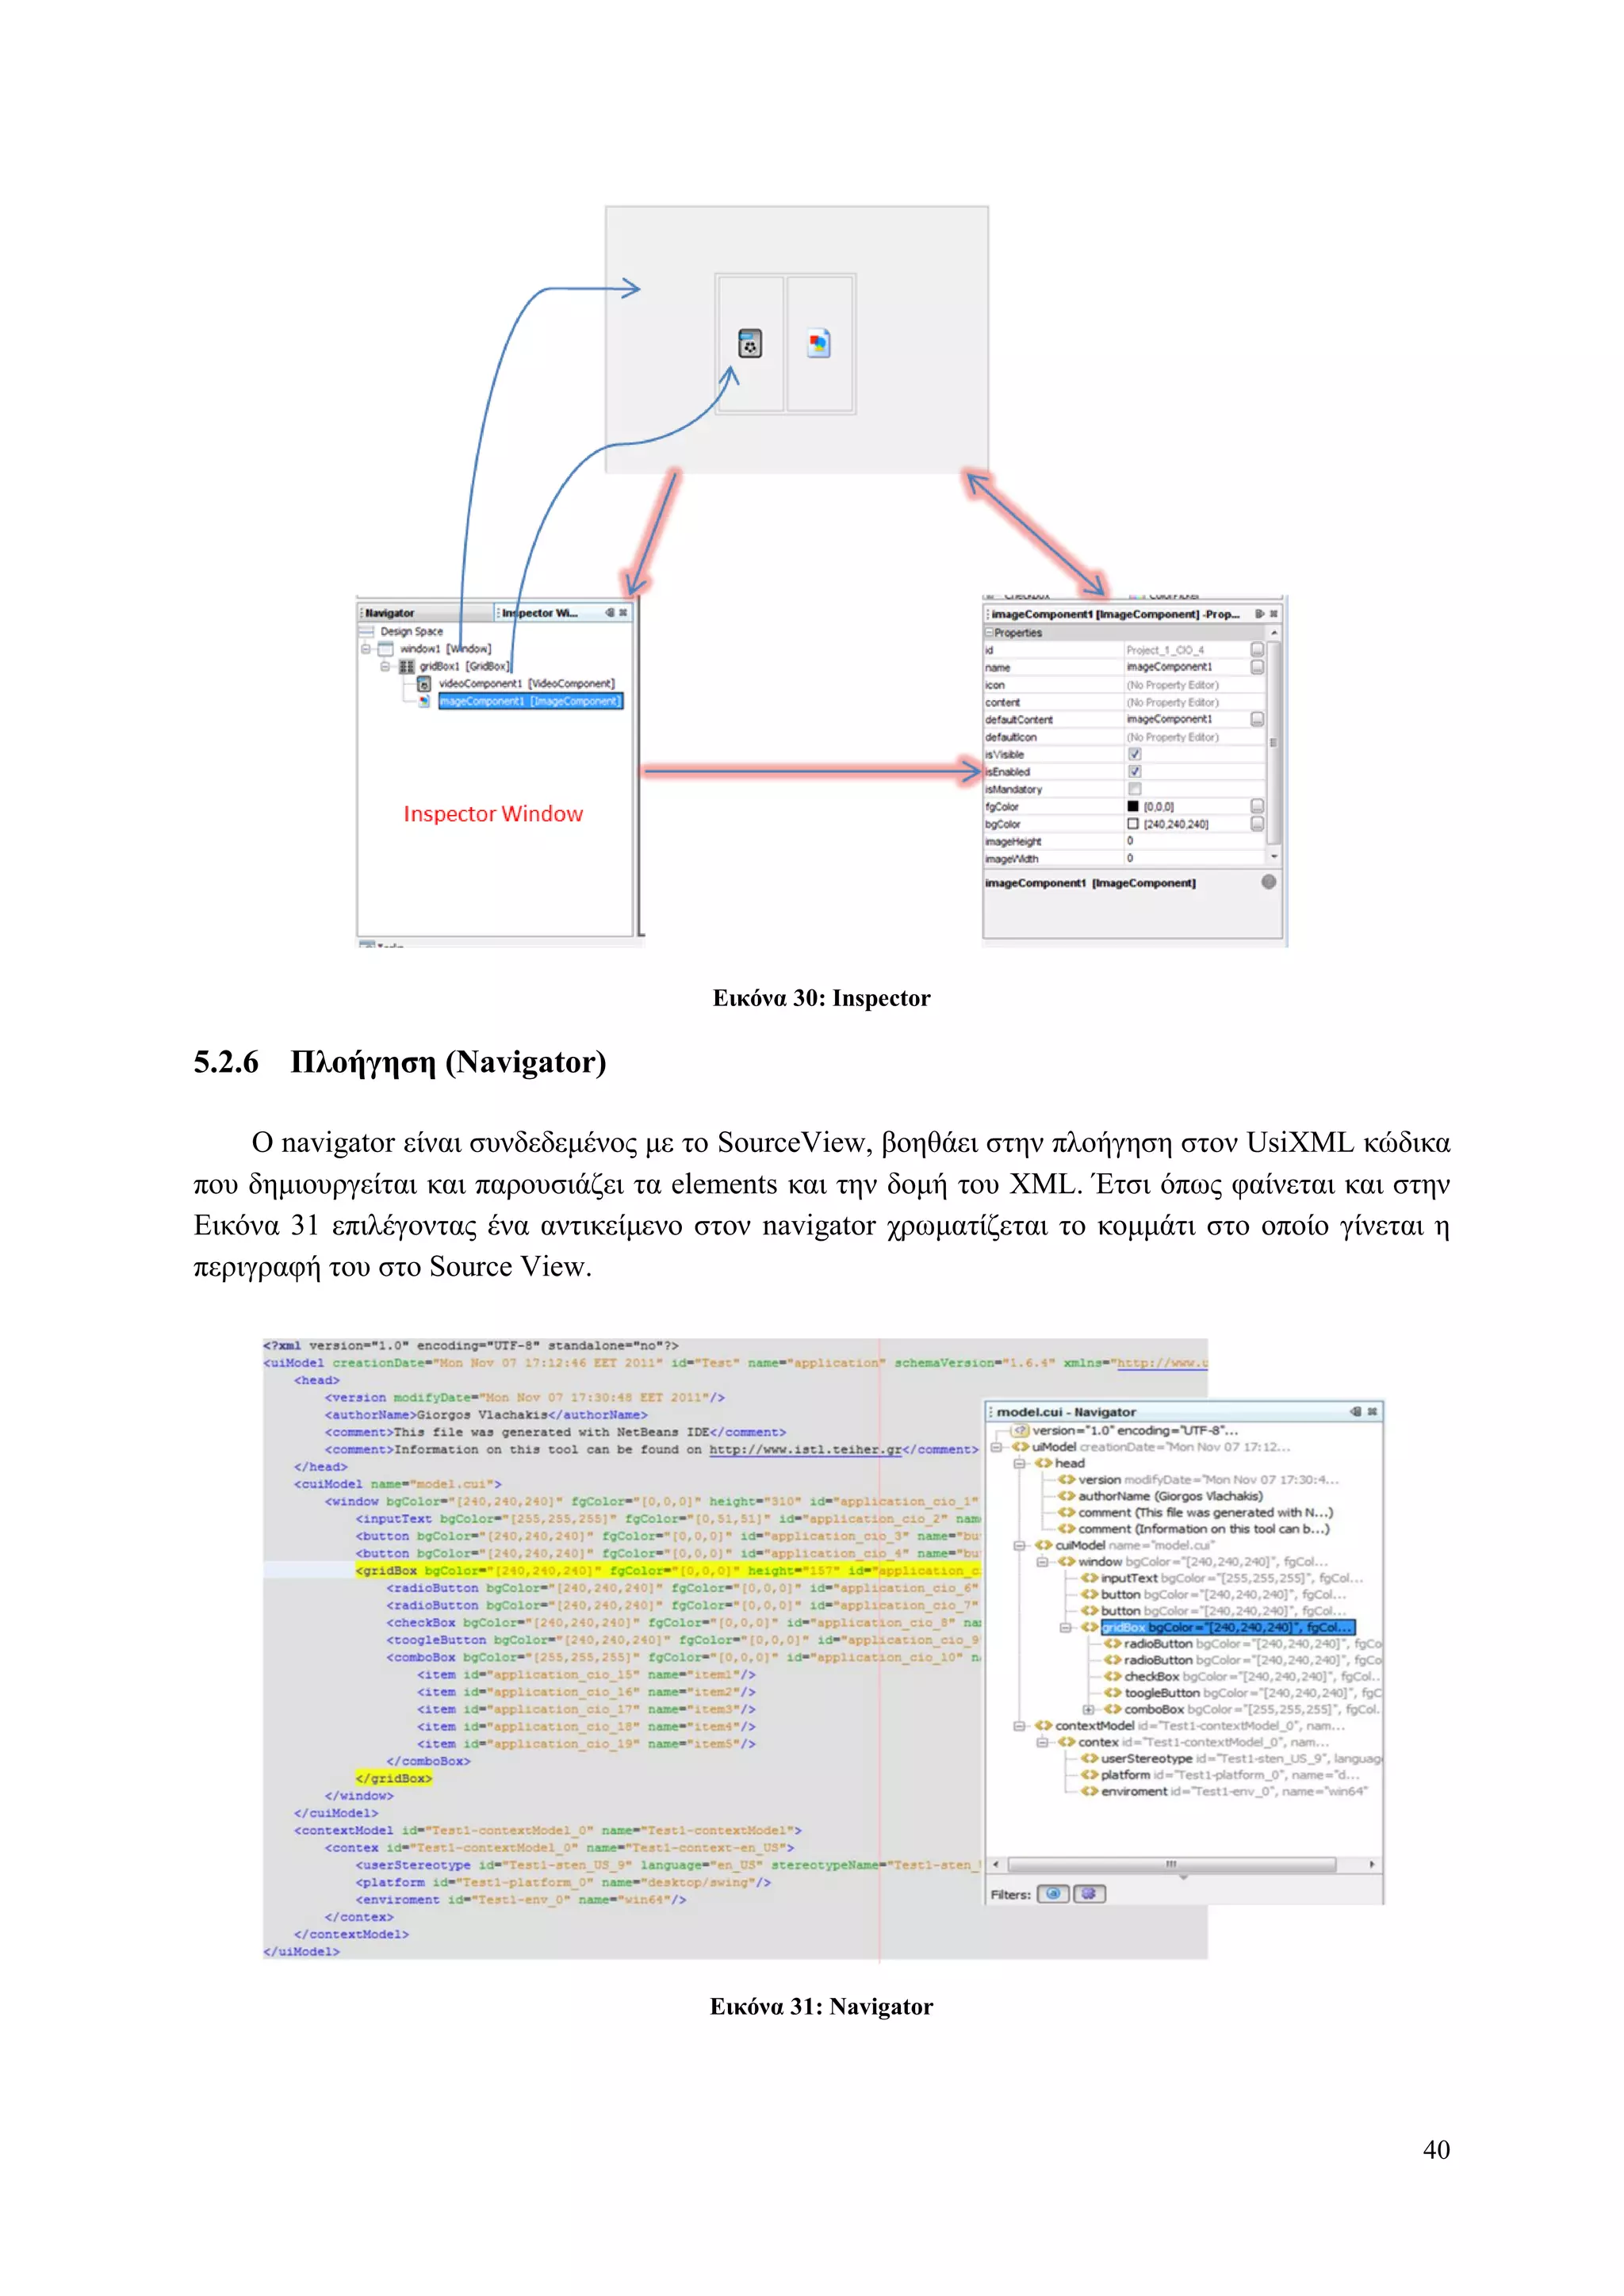This screenshot has height=2296, width=1624.
Task: Select imageComponent1 [ImageComponent] tree entry
Action: pos(530,701)
